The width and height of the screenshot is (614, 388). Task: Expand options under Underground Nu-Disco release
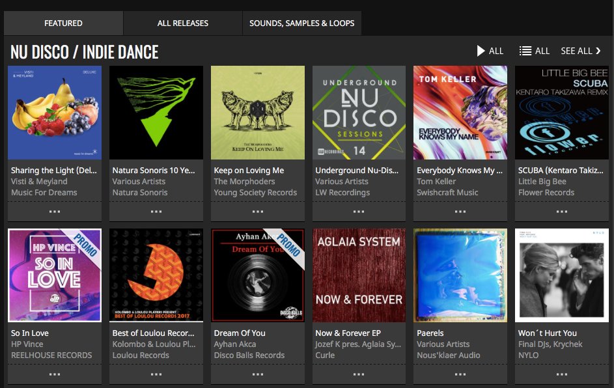pyautogui.click(x=359, y=212)
